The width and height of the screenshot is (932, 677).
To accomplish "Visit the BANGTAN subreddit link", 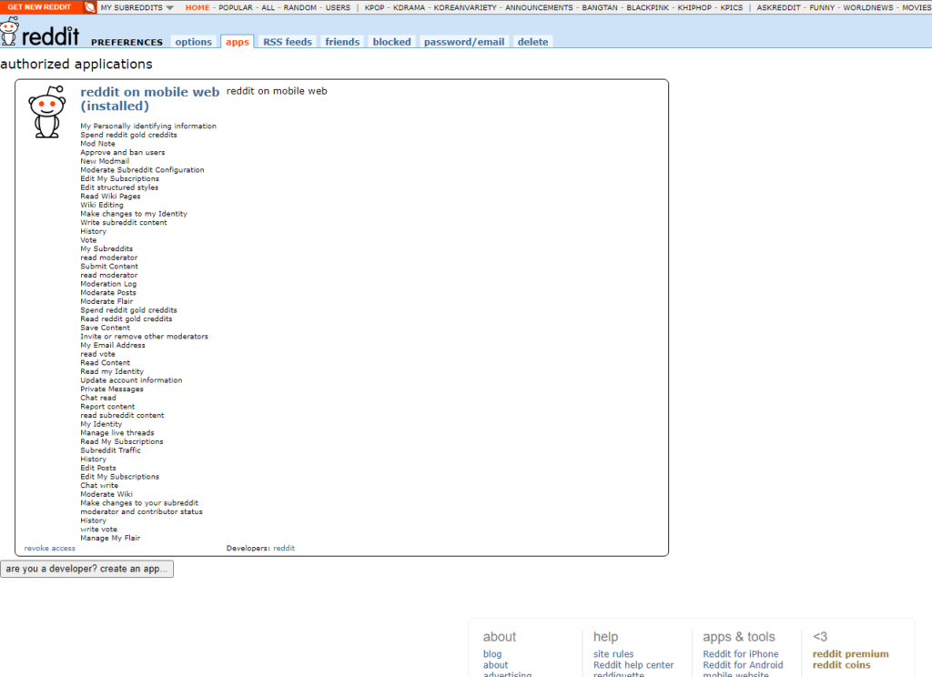I will click(600, 7).
